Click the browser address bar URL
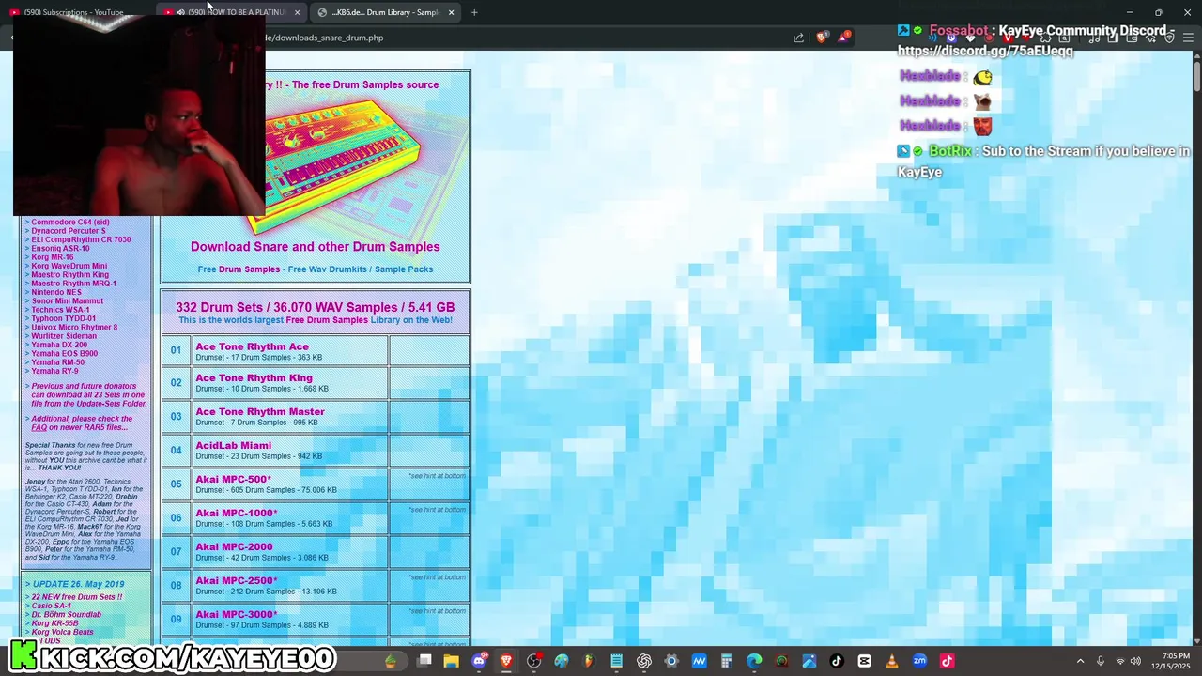This screenshot has height=676, width=1202. click(x=324, y=38)
